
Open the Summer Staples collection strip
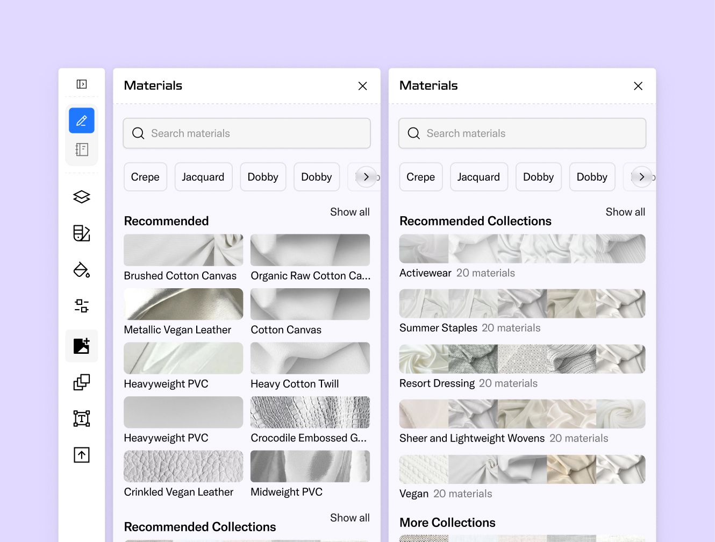[x=522, y=304]
